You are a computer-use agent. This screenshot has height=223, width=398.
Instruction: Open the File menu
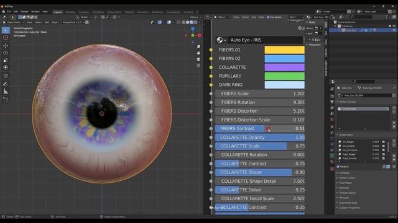click(x=9, y=12)
